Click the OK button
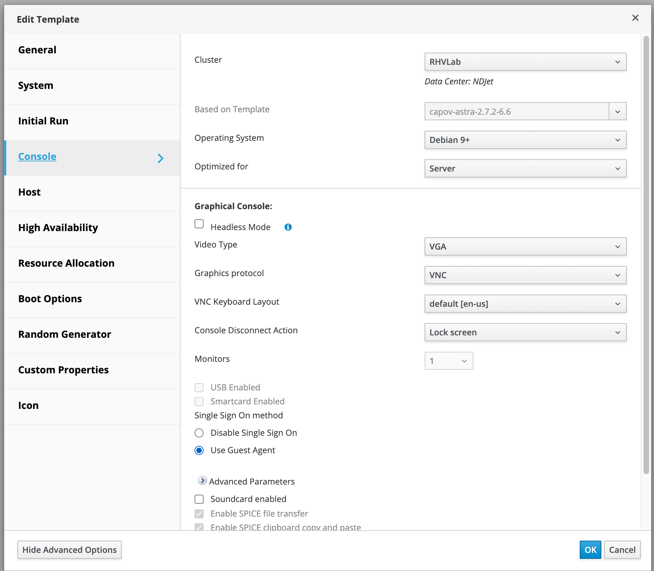654x571 pixels. 590,550
